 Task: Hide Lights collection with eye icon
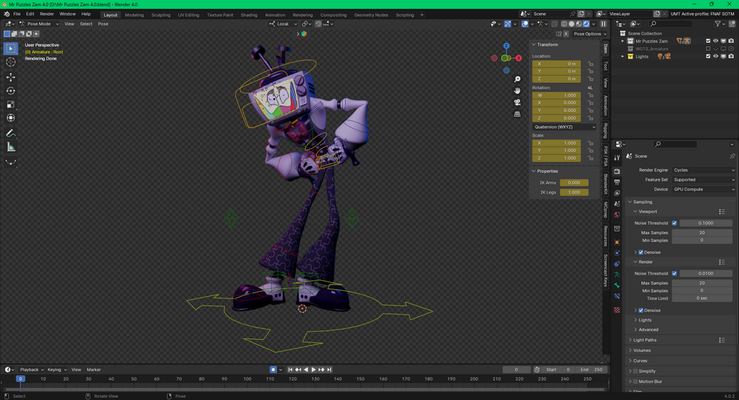715,57
